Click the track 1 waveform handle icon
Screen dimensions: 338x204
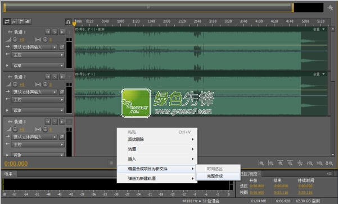click(10, 32)
